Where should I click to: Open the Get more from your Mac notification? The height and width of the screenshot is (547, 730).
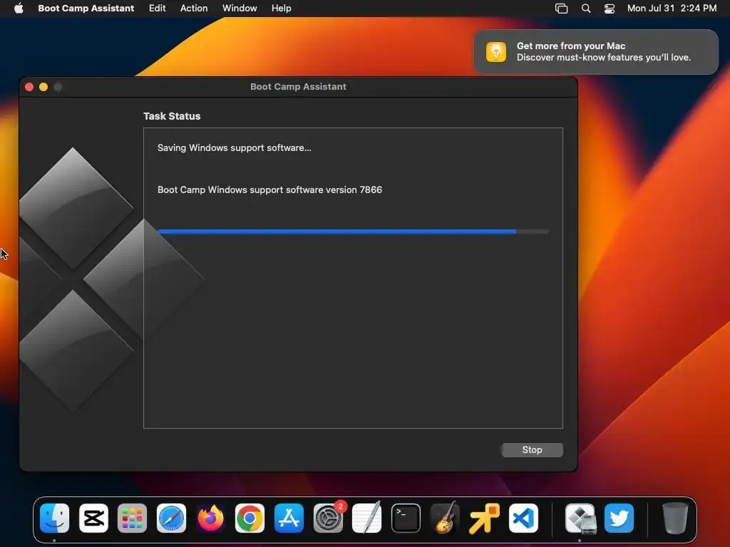point(596,51)
